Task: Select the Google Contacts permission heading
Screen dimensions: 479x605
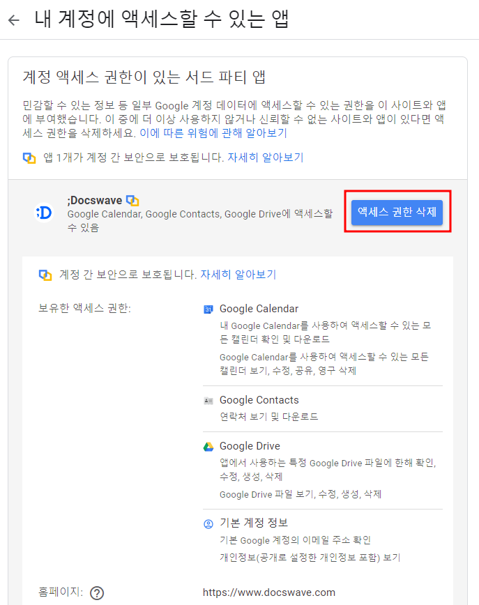Action: pos(259,400)
